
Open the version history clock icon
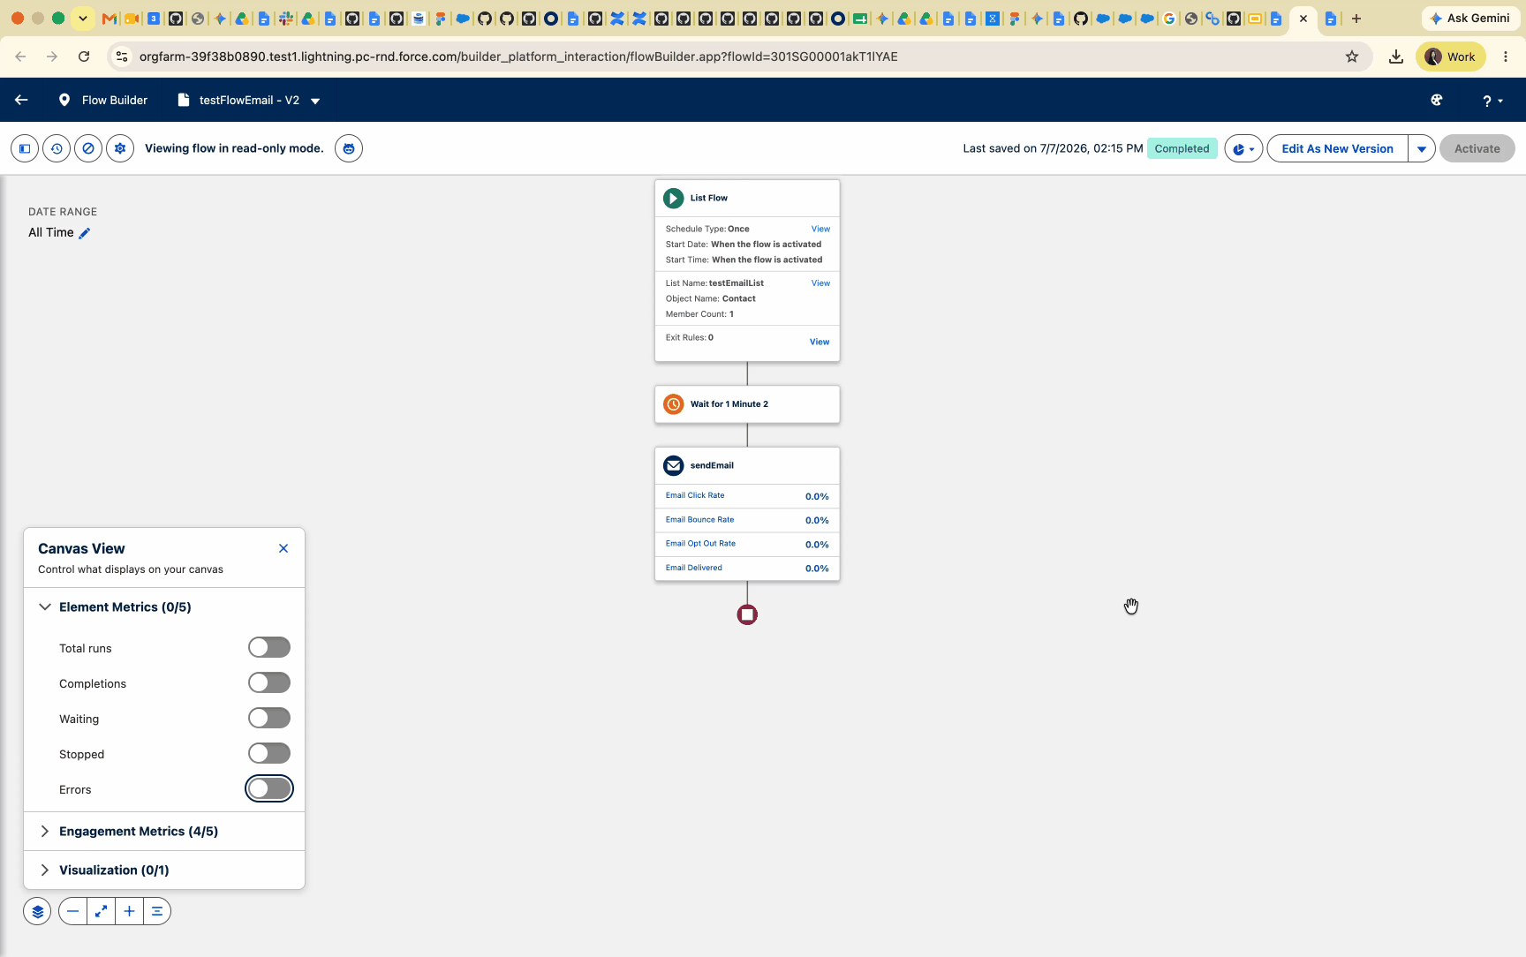coord(57,148)
